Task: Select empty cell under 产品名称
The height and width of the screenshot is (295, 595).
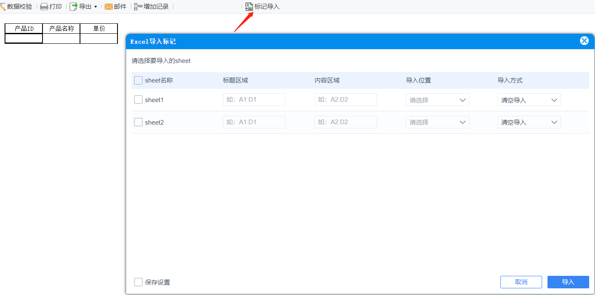Action: 61,38
